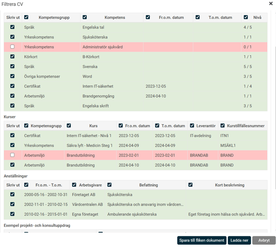Uncheck the Företaget AB employment row
The width and height of the screenshot is (276, 247).
pyautogui.click(x=12, y=194)
